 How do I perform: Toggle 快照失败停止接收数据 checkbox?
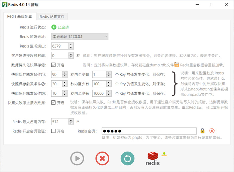tap(53, 102)
